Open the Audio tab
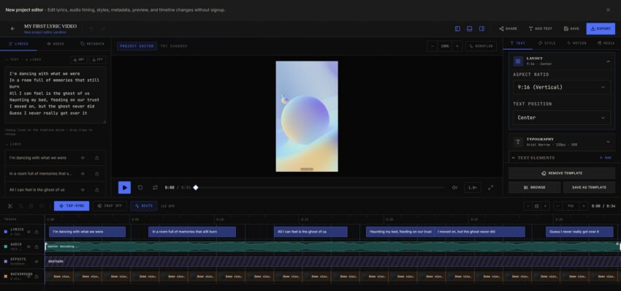This screenshot has height=291, width=621. (x=56, y=44)
